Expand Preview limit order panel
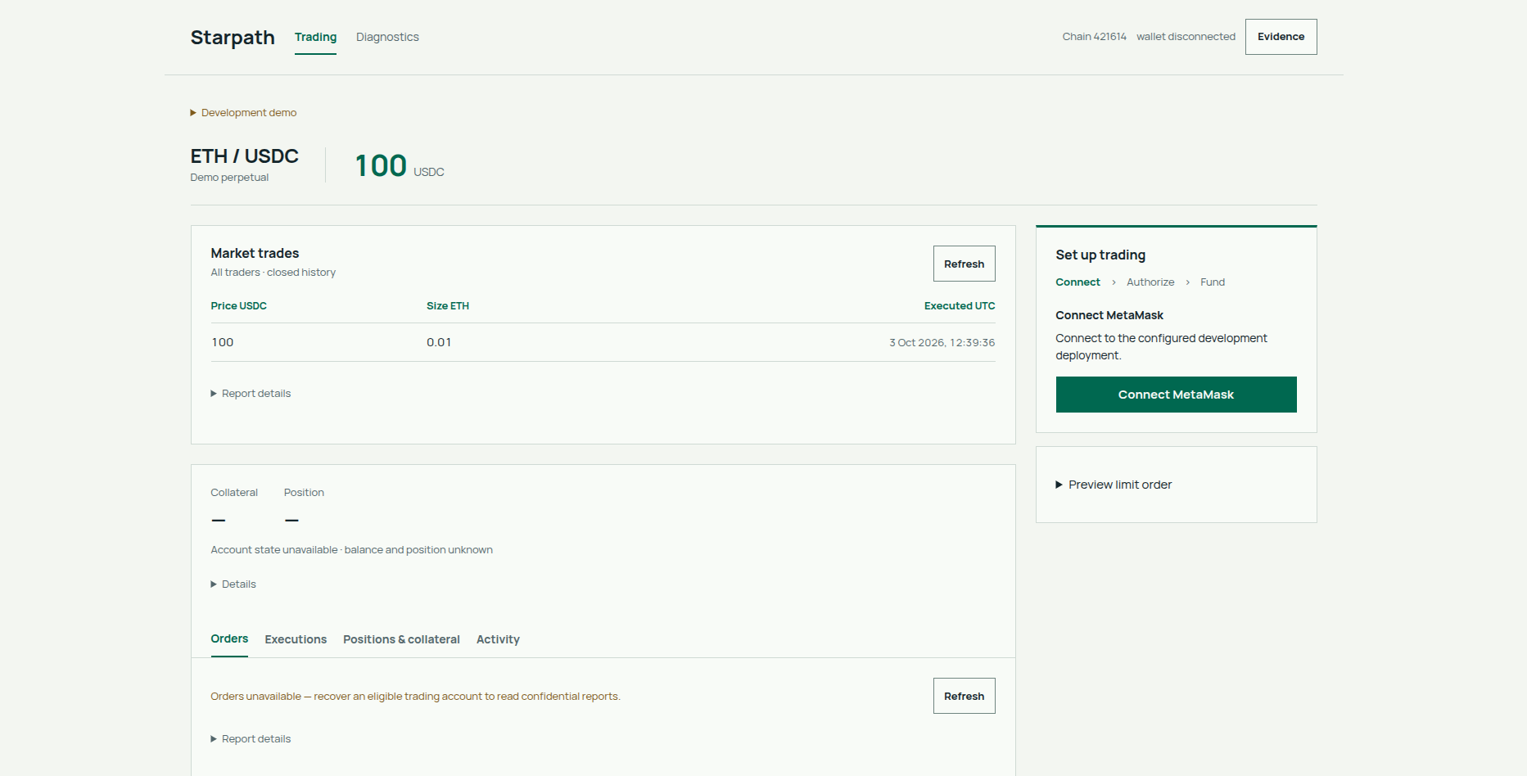The width and height of the screenshot is (1527, 776). [1114, 485]
